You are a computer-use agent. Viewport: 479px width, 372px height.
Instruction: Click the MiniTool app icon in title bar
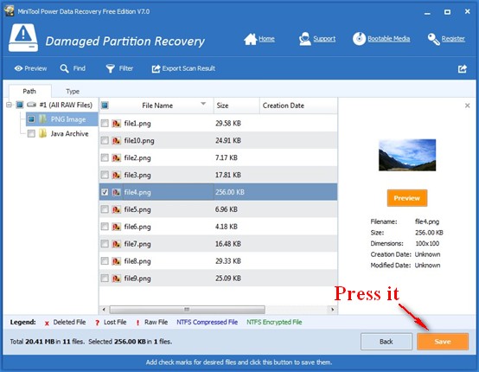(10, 11)
